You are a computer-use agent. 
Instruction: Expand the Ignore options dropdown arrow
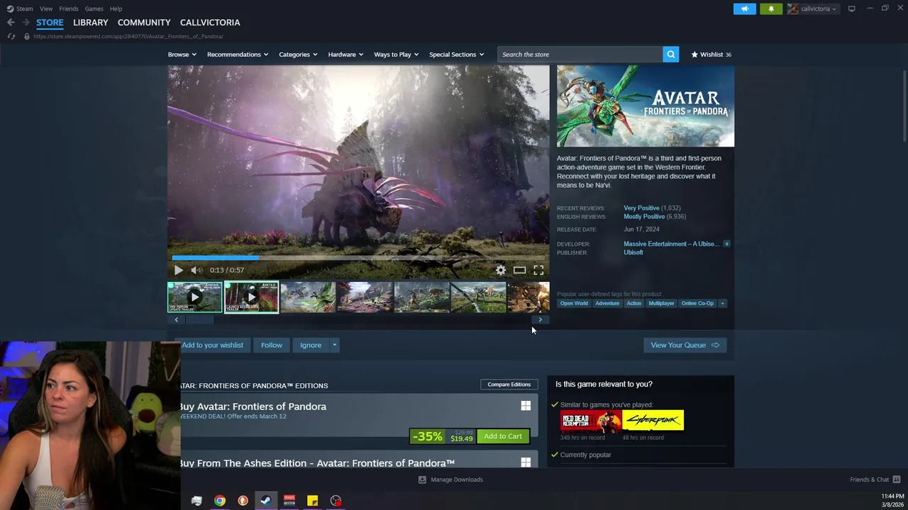coord(334,345)
